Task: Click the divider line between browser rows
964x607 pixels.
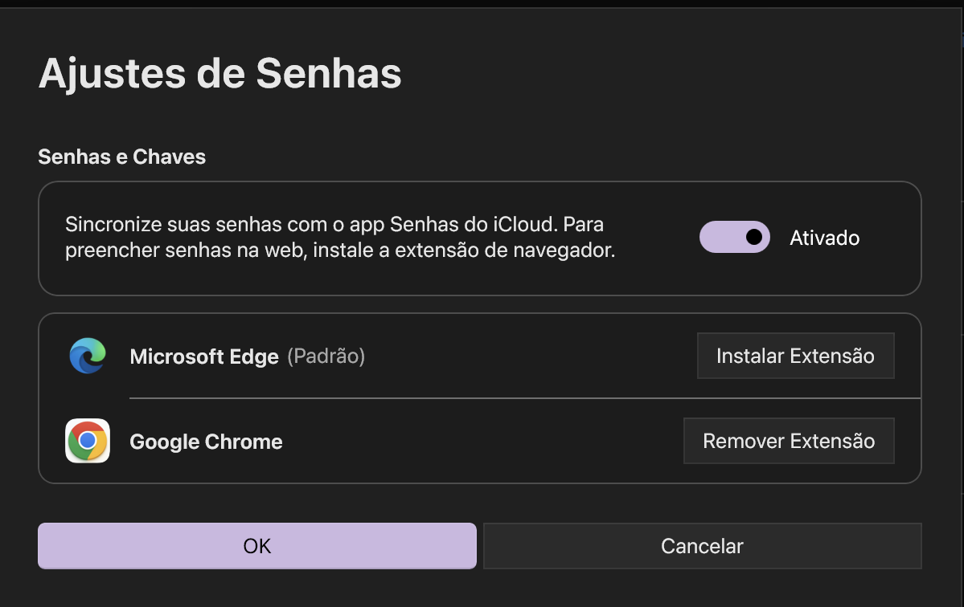Action: click(524, 397)
